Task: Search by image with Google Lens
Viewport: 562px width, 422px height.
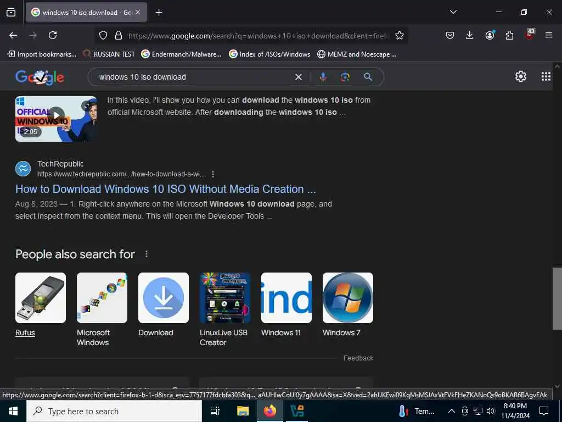Action: coord(345,77)
